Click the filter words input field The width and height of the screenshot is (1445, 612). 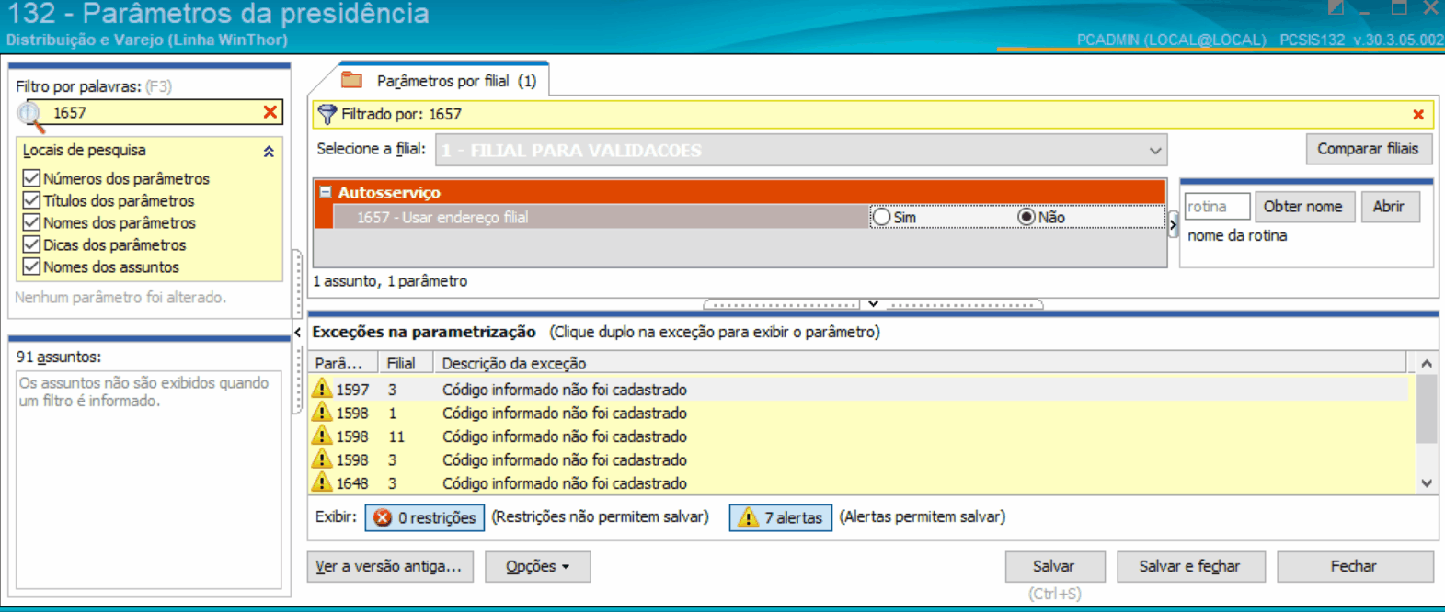(155, 112)
